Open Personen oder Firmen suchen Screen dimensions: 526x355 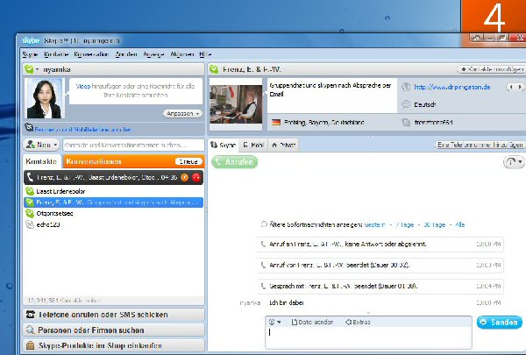tap(113, 330)
